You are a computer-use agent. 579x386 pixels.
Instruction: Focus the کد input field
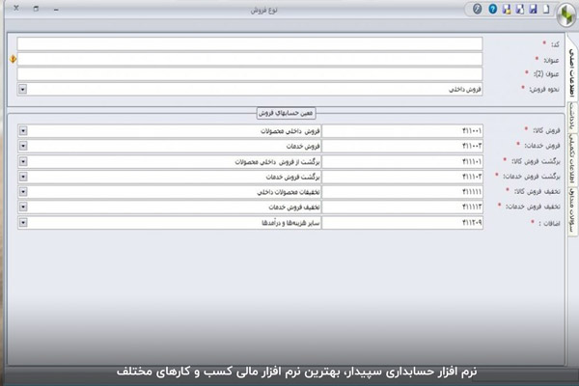tap(250, 44)
